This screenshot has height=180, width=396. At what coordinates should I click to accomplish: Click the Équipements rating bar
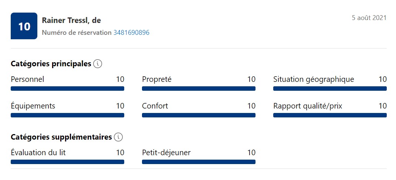(67, 115)
